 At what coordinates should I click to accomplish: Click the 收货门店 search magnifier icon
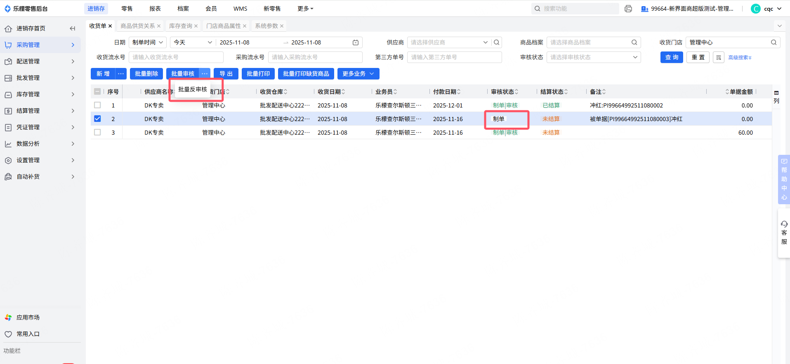(774, 42)
